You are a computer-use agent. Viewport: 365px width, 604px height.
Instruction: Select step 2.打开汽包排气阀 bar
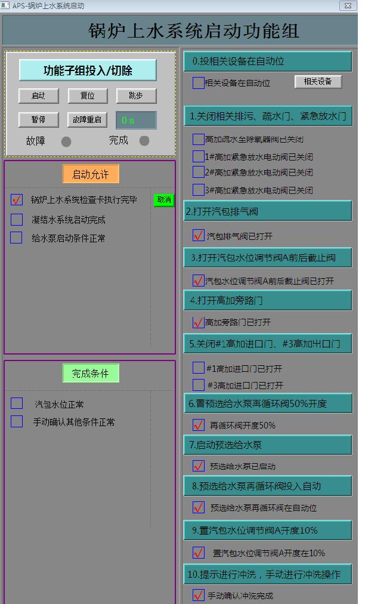click(267, 211)
